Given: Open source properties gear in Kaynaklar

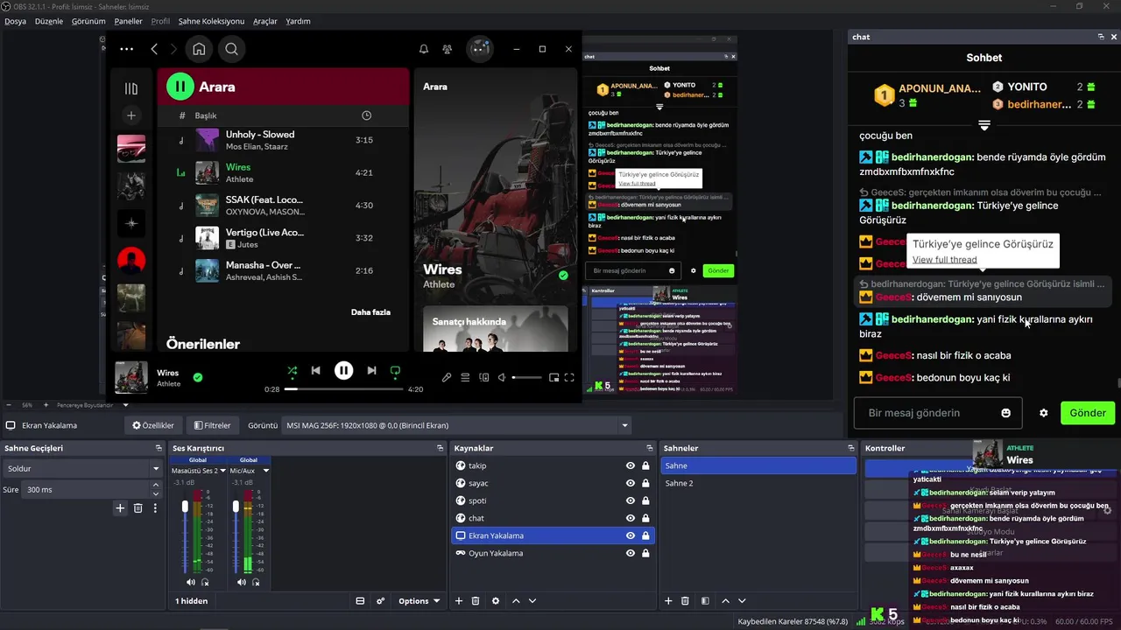Looking at the screenshot, I should [496, 601].
